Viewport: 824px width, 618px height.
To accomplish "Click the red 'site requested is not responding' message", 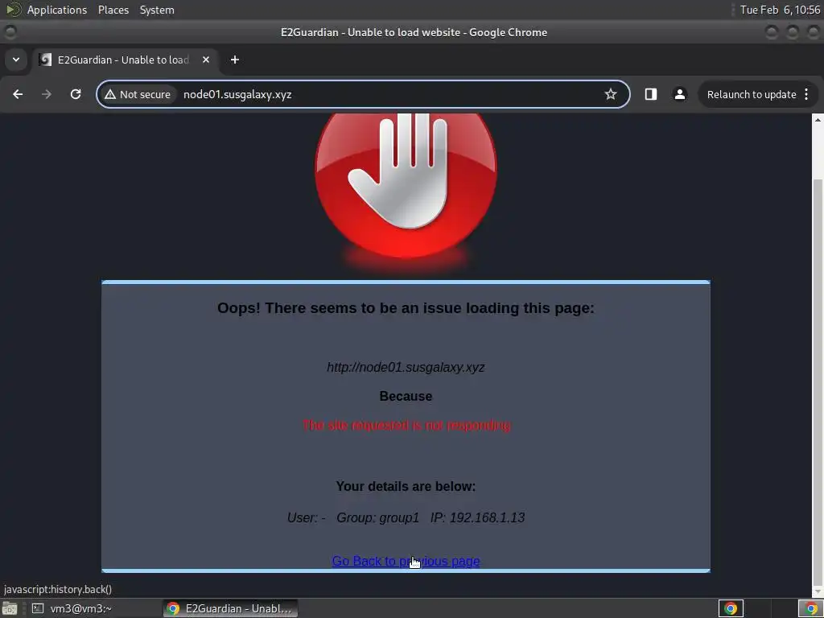I will pyautogui.click(x=406, y=425).
